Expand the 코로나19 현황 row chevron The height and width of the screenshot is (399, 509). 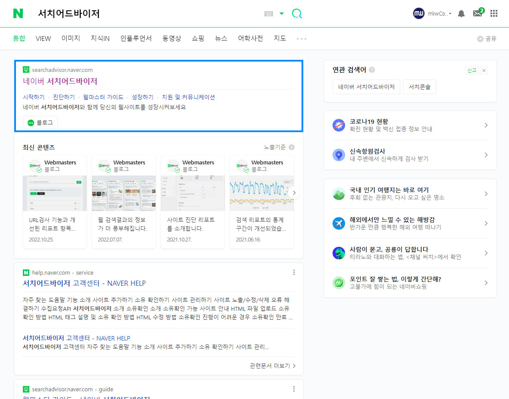click(486, 125)
